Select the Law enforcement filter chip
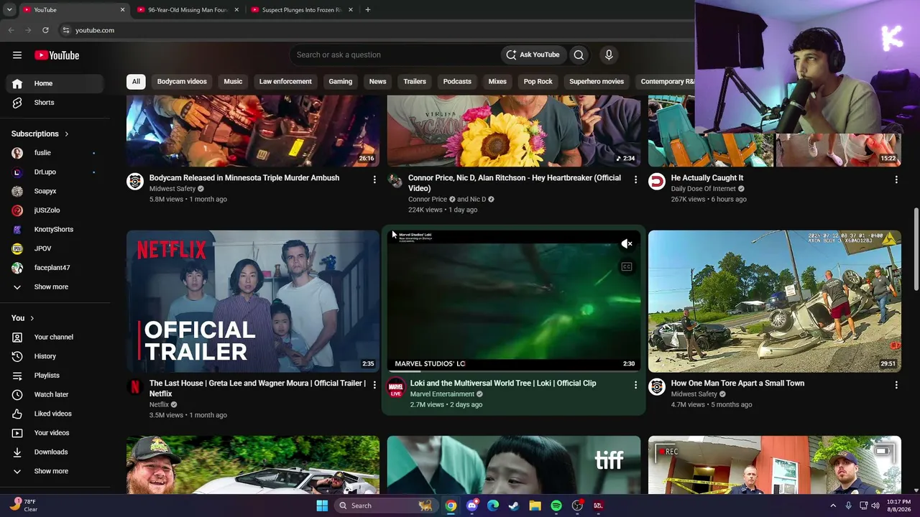 tap(285, 81)
